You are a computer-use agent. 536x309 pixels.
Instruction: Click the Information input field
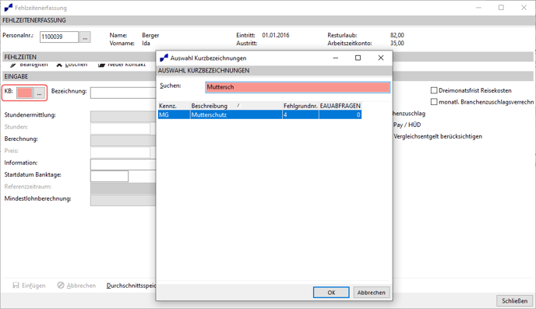pos(123,164)
